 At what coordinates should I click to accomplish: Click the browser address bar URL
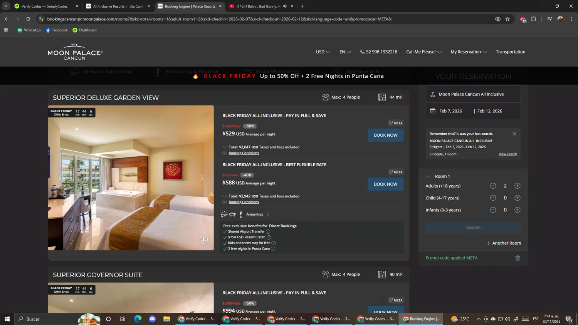(219, 19)
